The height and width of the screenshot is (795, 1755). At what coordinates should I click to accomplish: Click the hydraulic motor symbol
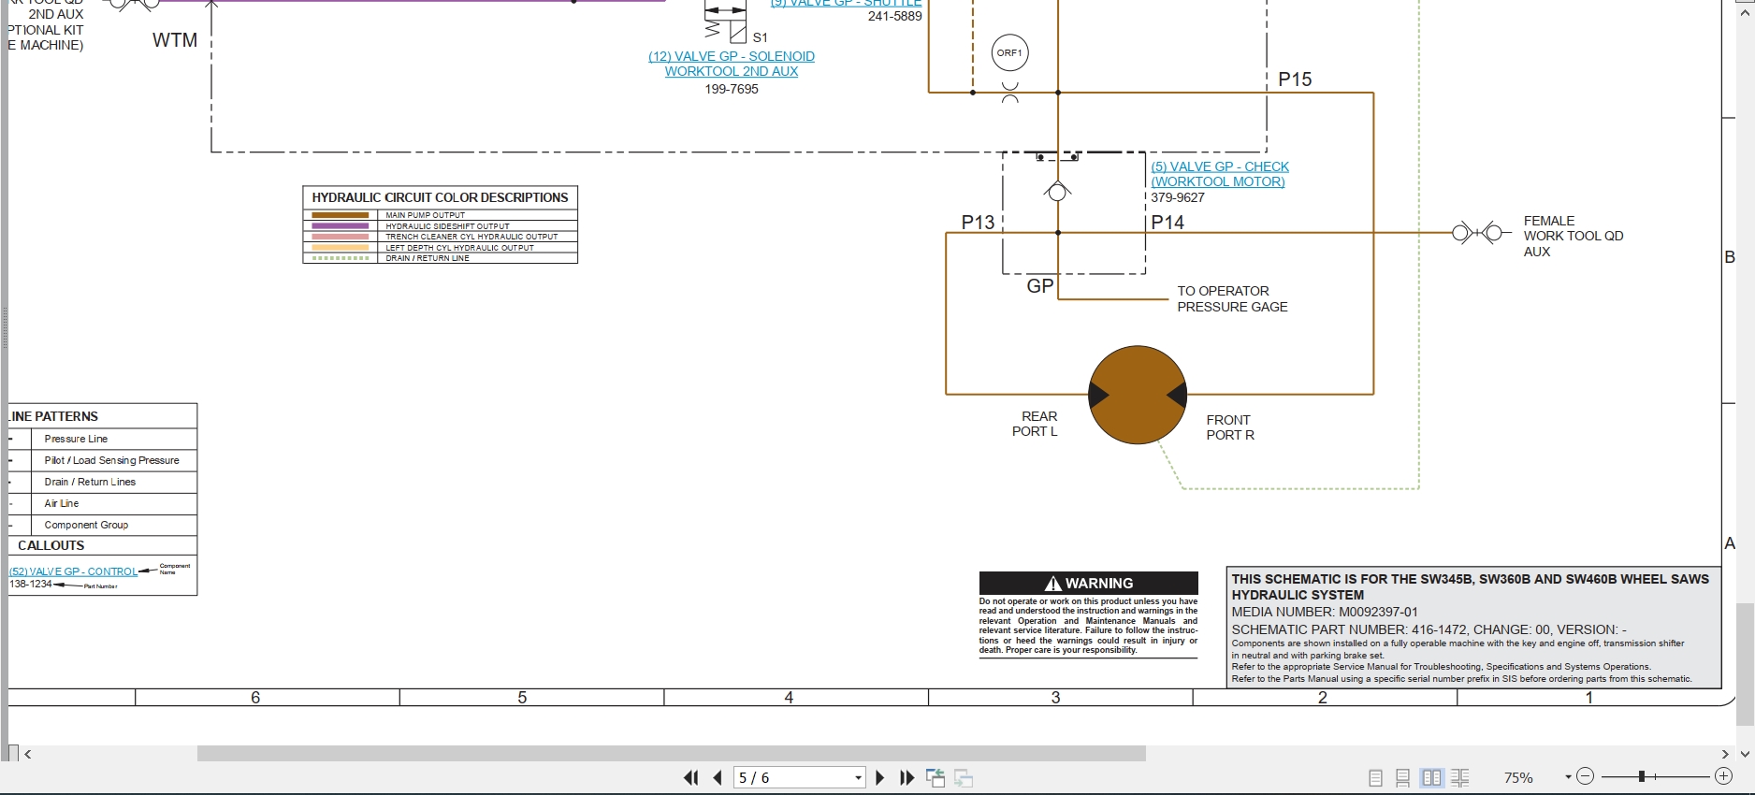pyautogui.click(x=1138, y=395)
